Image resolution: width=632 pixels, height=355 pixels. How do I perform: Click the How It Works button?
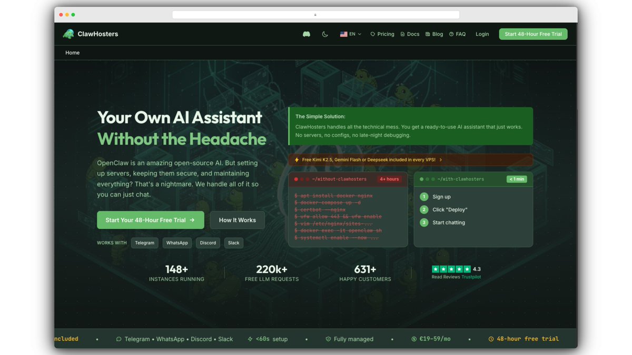pos(237,220)
